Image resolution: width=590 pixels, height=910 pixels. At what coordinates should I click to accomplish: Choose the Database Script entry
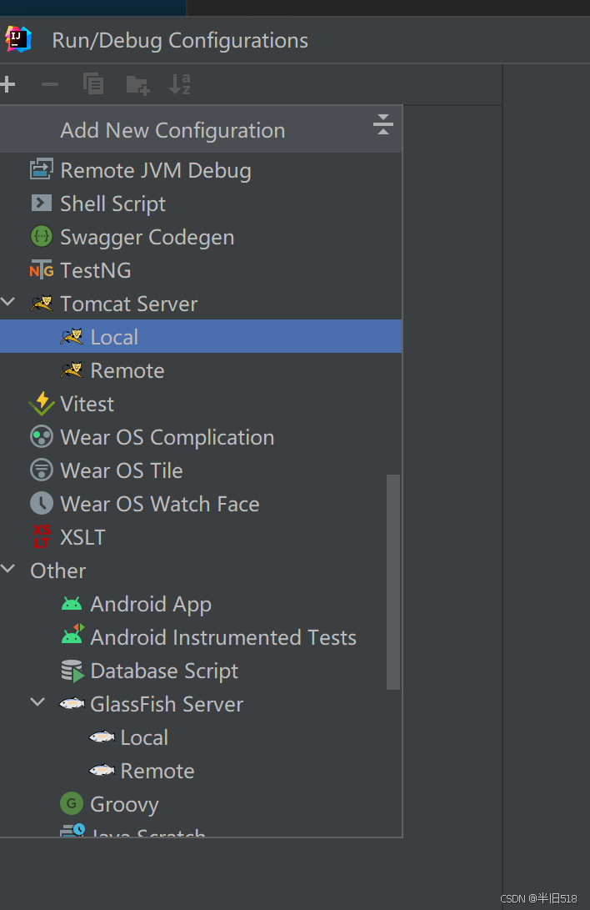[x=201, y=671]
